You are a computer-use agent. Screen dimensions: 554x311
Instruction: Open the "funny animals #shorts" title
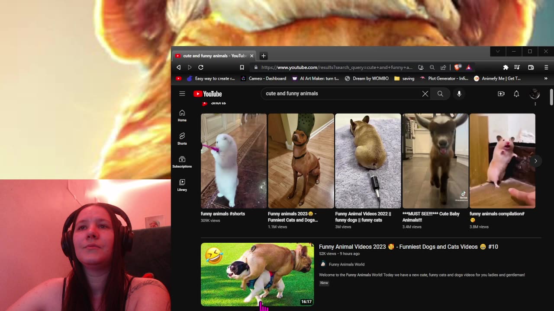coord(223,214)
